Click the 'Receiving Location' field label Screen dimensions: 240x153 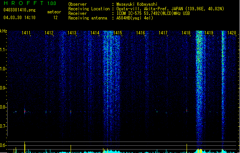(x=89, y=9)
